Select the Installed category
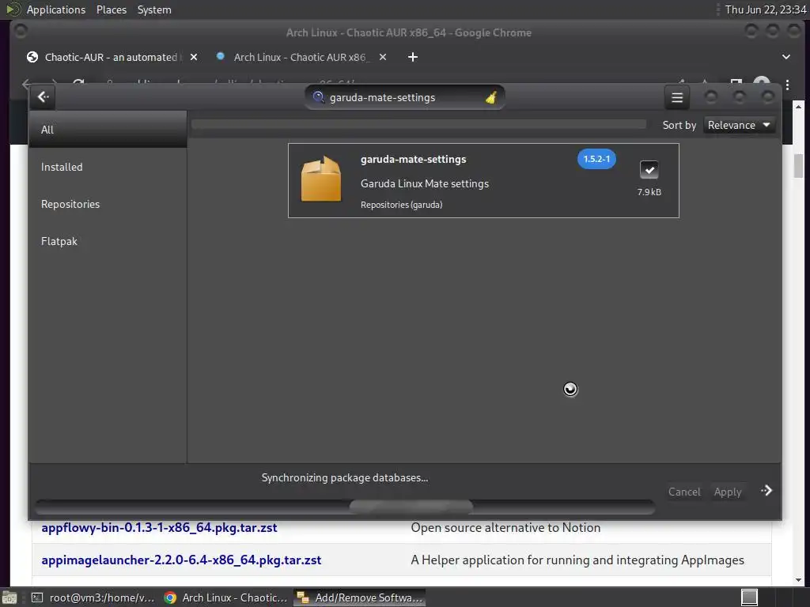The height and width of the screenshot is (607, 810). tap(108, 167)
